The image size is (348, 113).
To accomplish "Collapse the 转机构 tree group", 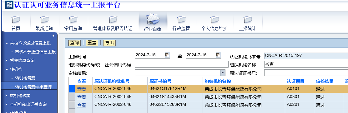I will click(x=7, y=69).
